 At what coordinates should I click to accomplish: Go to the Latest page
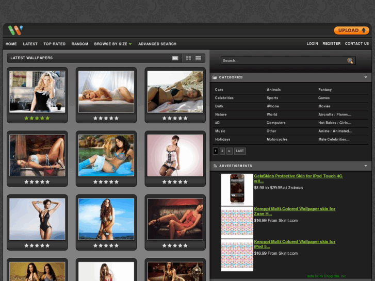coord(30,44)
